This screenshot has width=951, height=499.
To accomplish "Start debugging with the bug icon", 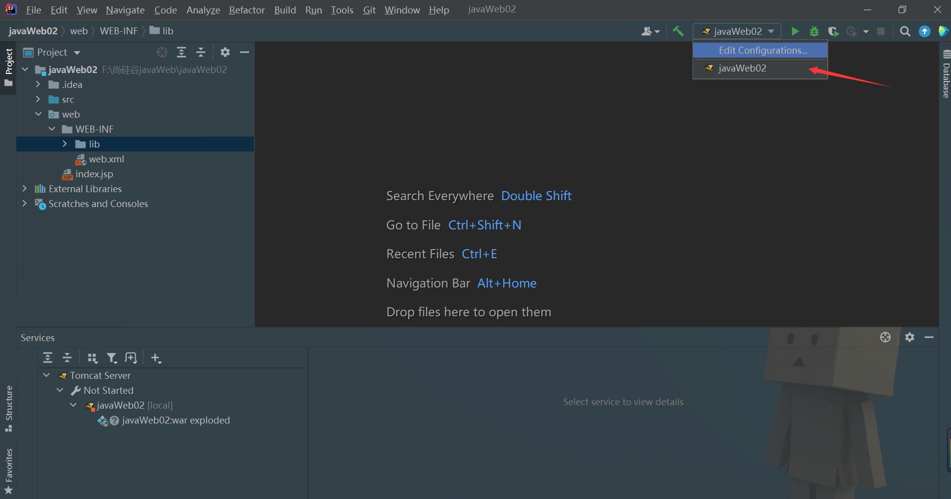I will [x=814, y=31].
